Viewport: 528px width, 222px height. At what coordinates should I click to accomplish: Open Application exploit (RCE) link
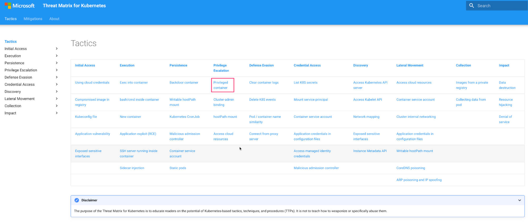point(138,134)
